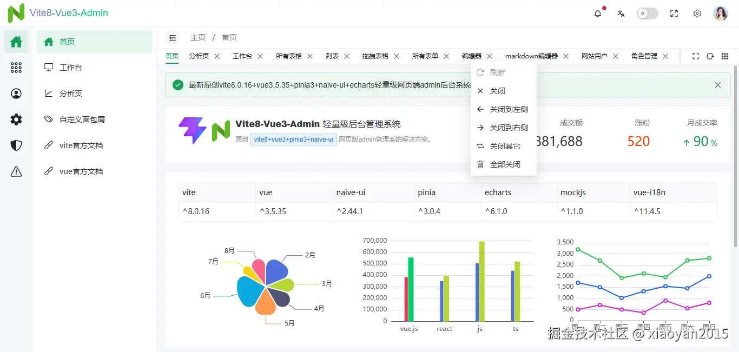Close the 网站用户 tab
The height and width of the screenshot is (352, 739).
click(616, 56)
